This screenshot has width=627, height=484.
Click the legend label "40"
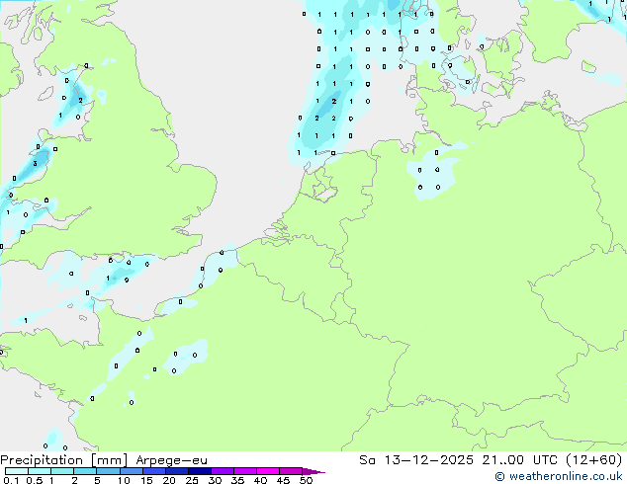tap(260, 480)
